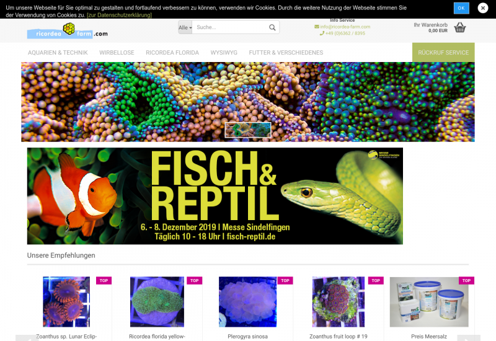Click the ricordea-farm.com logo
Screen dimensions: 496x341
[67, 30]
